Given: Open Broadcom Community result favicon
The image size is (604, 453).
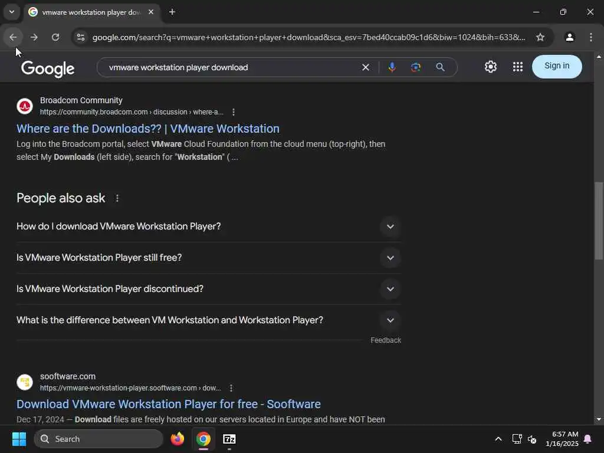Looking at the screenshot, I should pyautogui.click(x=25, y=106).
